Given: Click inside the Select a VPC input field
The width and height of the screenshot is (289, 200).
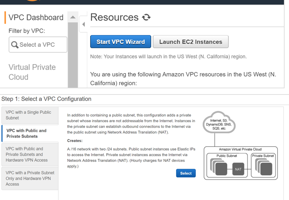Looking at the screenshot, I should [40, 44].
